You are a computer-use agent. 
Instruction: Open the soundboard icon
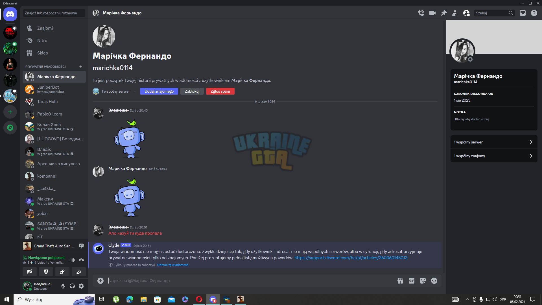coord(79,272)
